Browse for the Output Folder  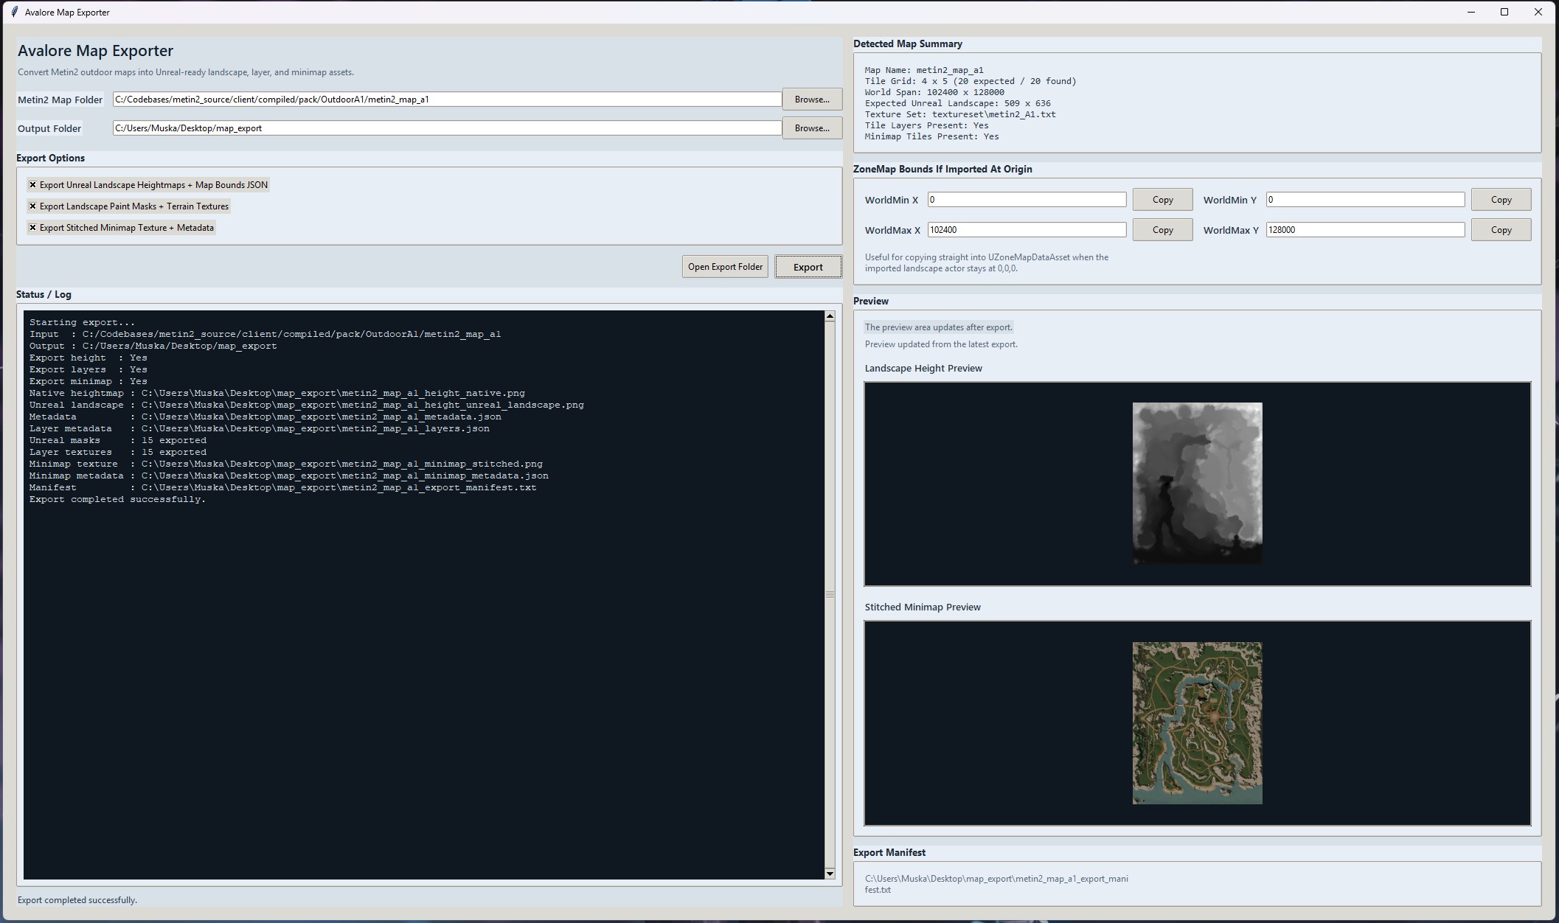(x=811, y=128)
